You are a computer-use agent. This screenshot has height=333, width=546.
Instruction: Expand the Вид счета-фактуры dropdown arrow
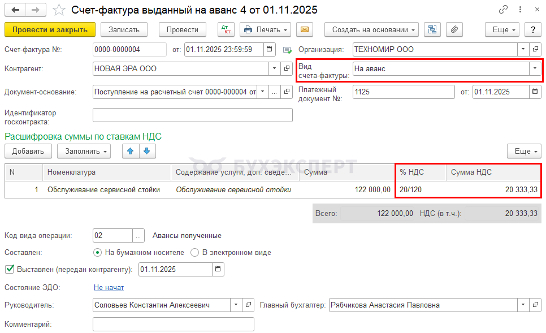point(535,68)
